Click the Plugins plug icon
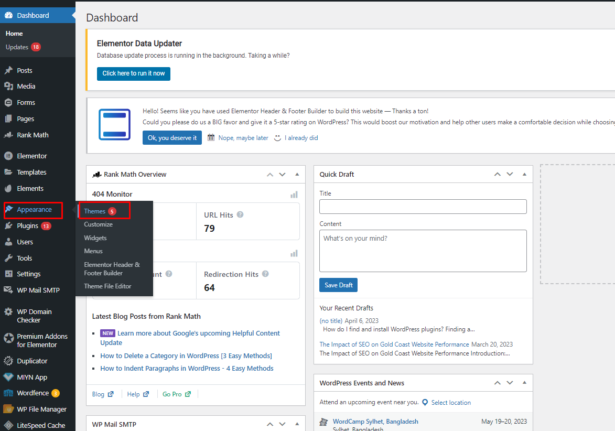 8,226
